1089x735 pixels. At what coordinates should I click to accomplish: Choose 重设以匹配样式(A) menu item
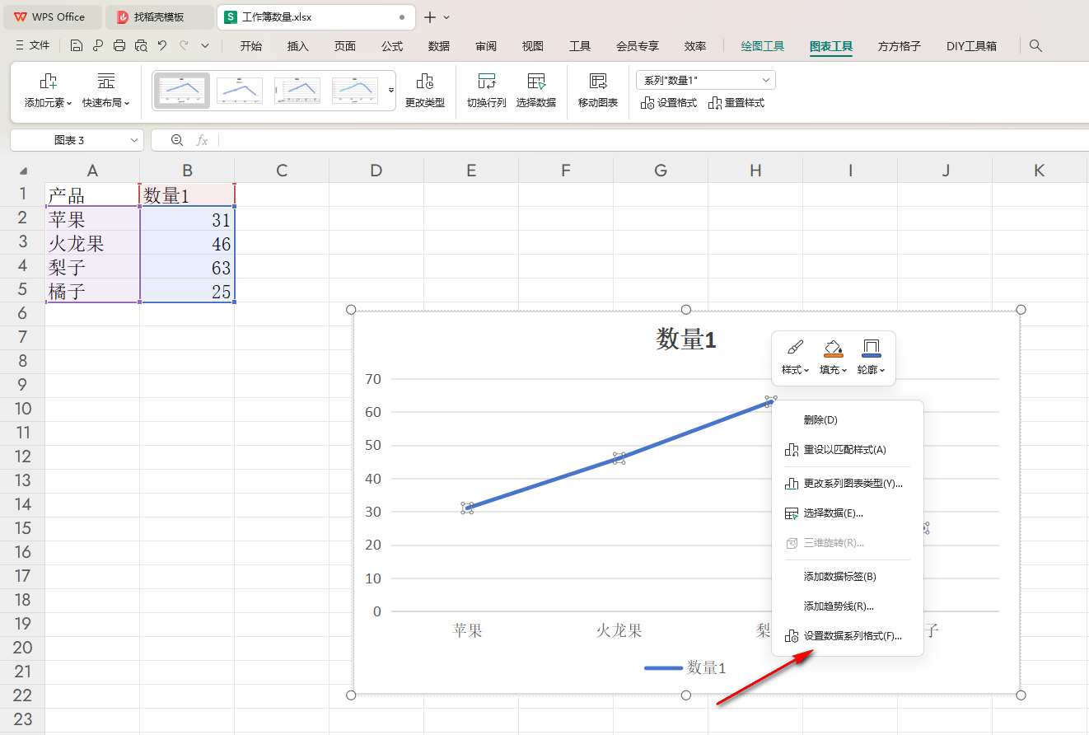coord(848,450)
